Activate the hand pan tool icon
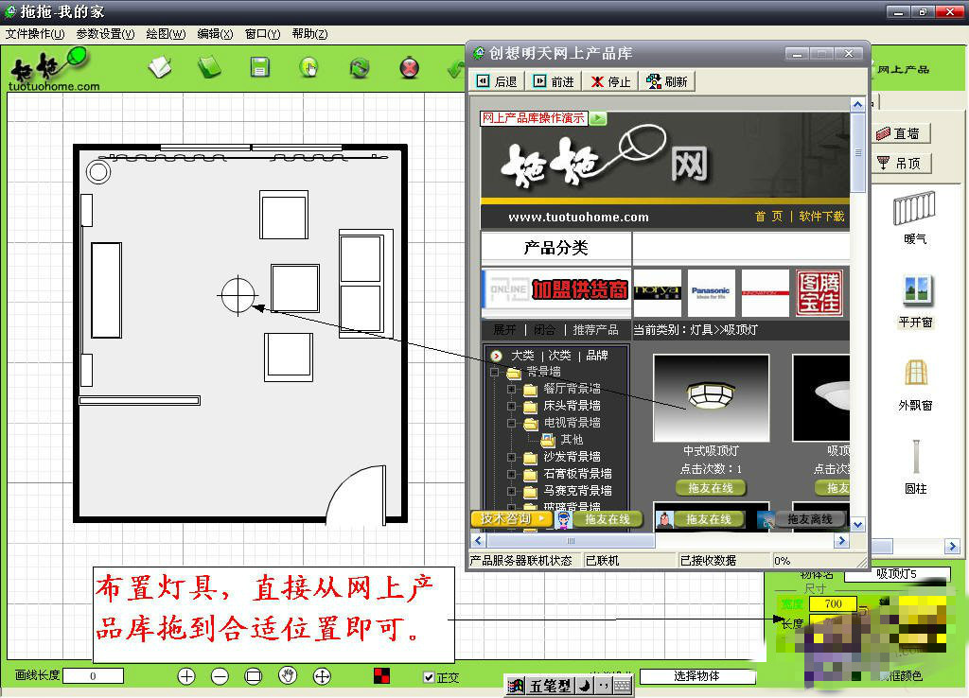The image size is (969, 698). (288, 675)
